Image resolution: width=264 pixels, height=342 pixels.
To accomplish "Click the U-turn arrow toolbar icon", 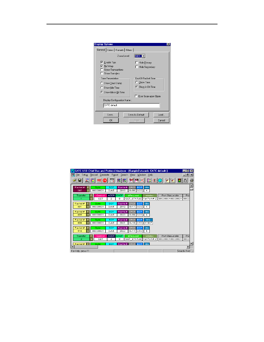I will tap(185, 180).
